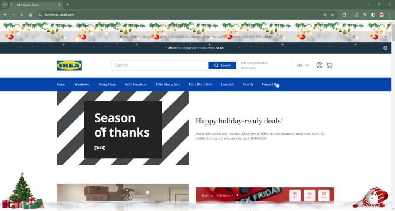Click into the product Search field
The height and width of the screenshot is (211, 395).
click(x=160, y=66)
